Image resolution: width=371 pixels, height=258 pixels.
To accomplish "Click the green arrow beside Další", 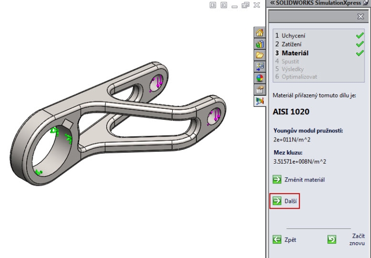I will point(277,201).
